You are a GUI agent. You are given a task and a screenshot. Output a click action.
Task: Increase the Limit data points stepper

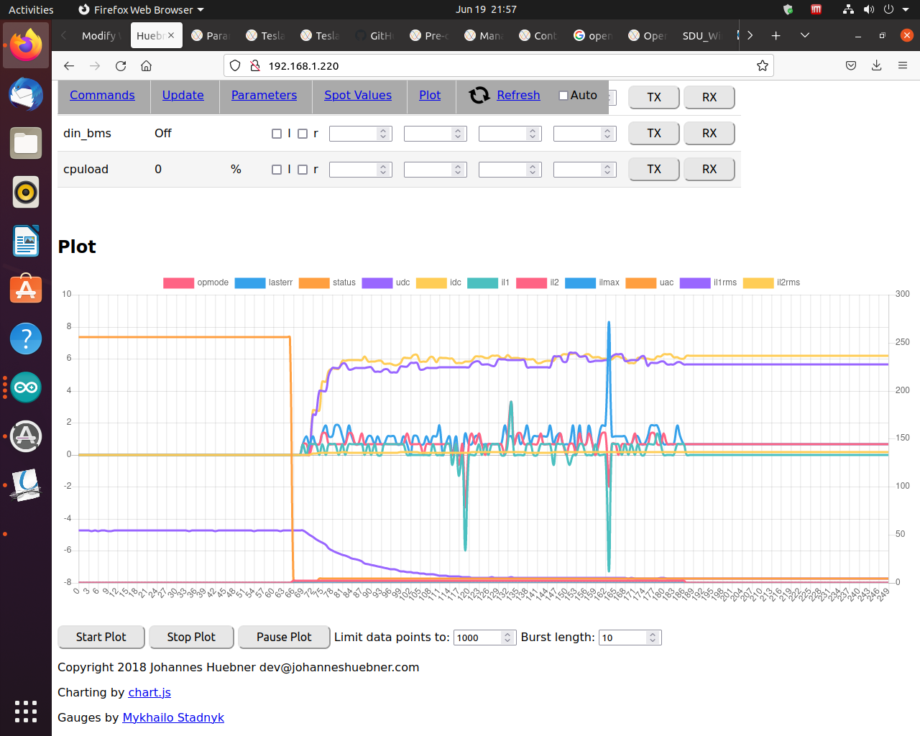point(507,634)
